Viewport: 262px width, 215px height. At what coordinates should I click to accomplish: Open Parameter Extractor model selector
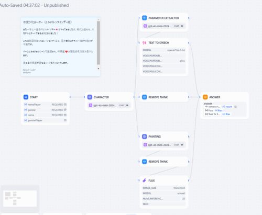[164, 26]
